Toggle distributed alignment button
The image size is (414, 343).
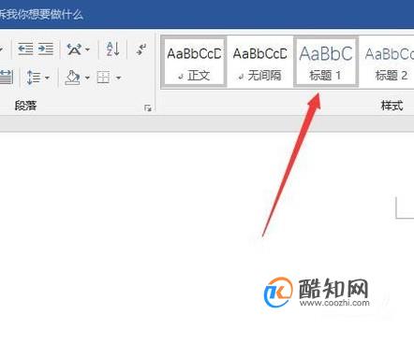(x=6, y=77)
